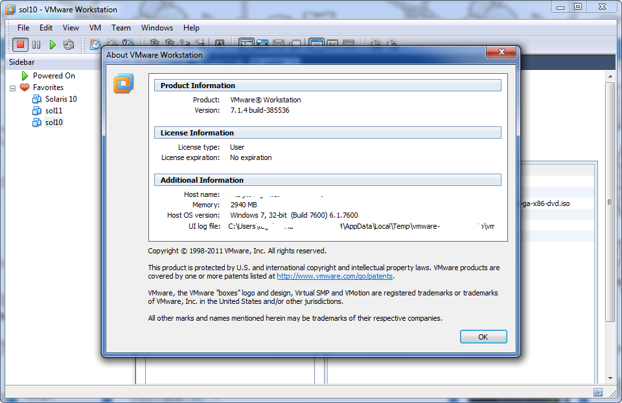Image resolution: width=622 pixels, height=403 pixels.
Task: Click the Reset virtual machine toolbar icon
Action: 69,45
